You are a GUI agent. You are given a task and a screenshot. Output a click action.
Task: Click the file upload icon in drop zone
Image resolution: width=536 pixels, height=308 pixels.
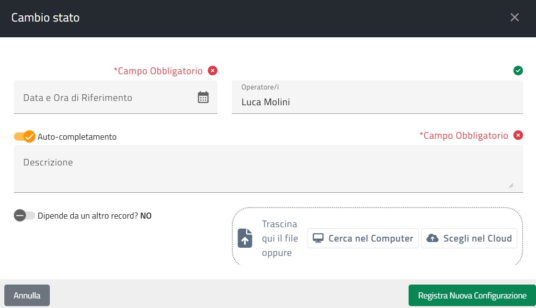tap(245, 238)
